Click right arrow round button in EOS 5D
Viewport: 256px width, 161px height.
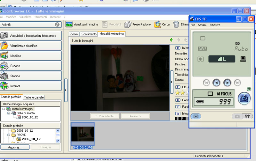click(x=227, y=83)
